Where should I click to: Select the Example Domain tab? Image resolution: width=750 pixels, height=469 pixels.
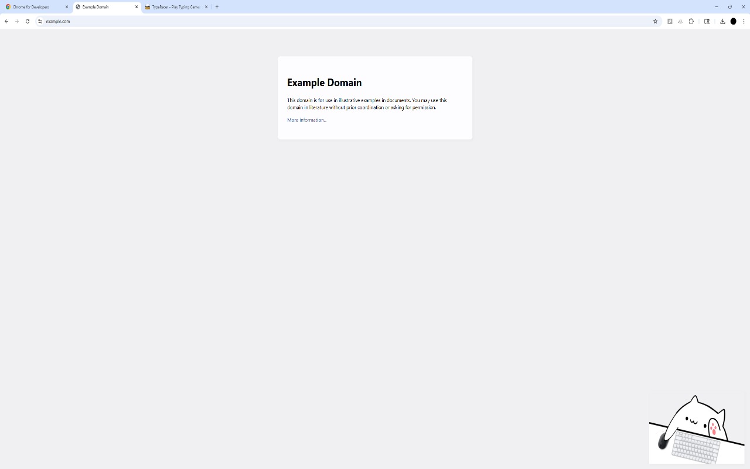[107, 7]
